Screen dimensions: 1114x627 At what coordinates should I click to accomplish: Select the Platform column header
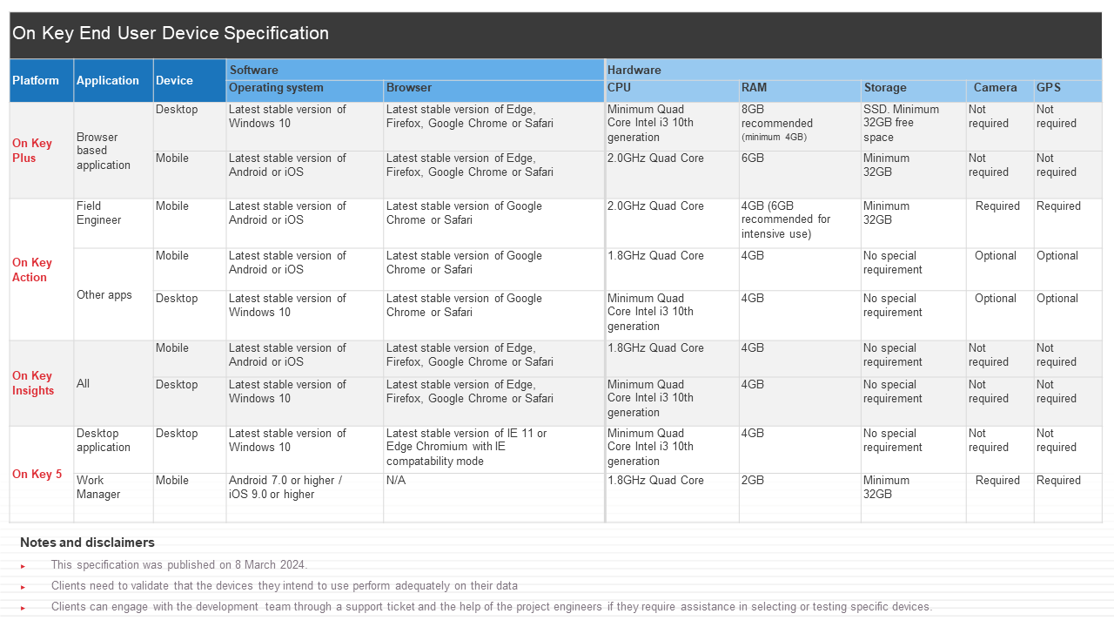(42, 80)
